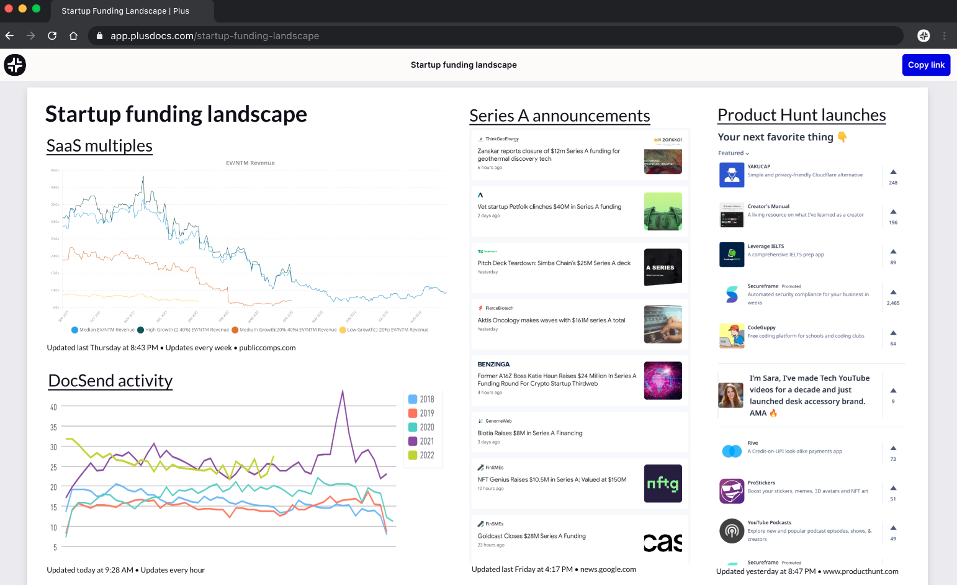Open Petfolk $40M Series A article
This screenshot has width=957, height=585.
(549, 207)
